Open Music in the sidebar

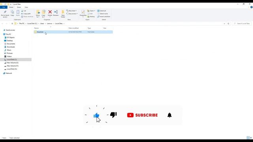[x=9, y=50]
